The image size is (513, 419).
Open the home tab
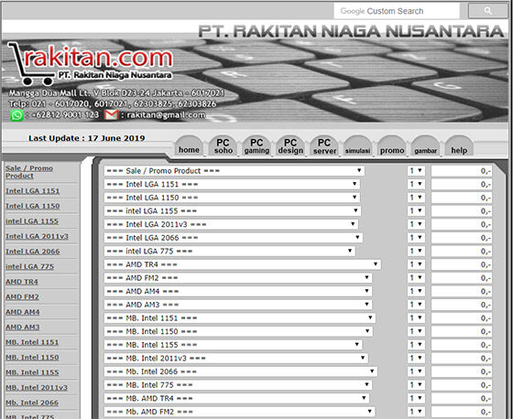pos(189,145)
